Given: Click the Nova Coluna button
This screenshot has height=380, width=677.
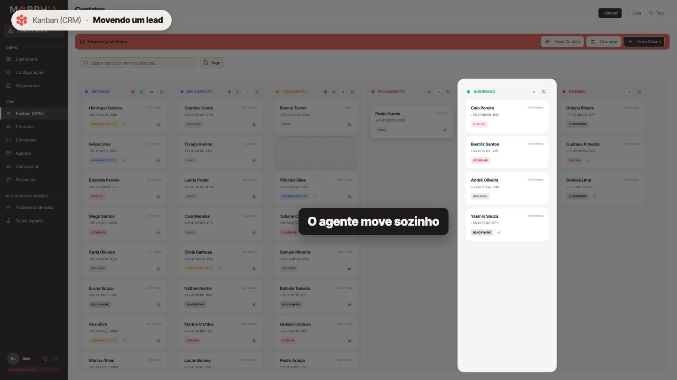Looking at the screenshot, I should [644, 42].
